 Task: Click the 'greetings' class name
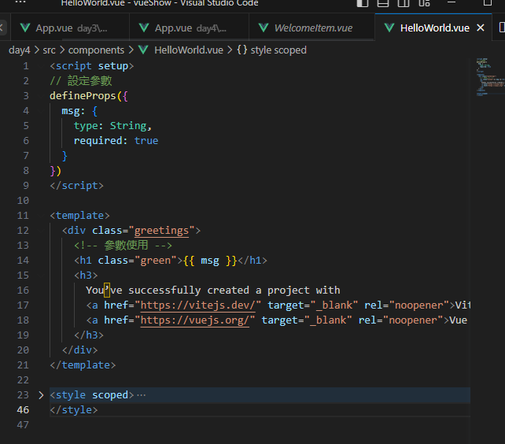(161, 231)
